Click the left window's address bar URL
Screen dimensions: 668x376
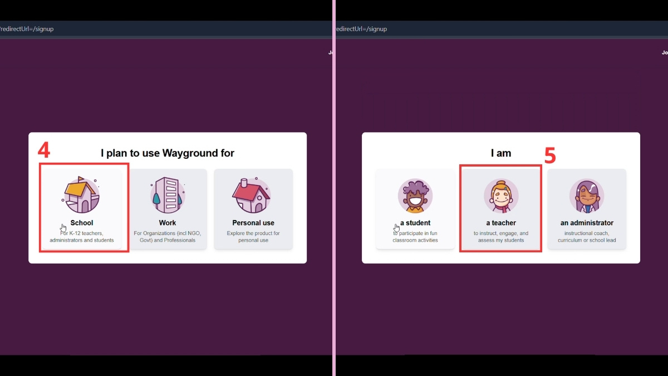pos(27,29)
